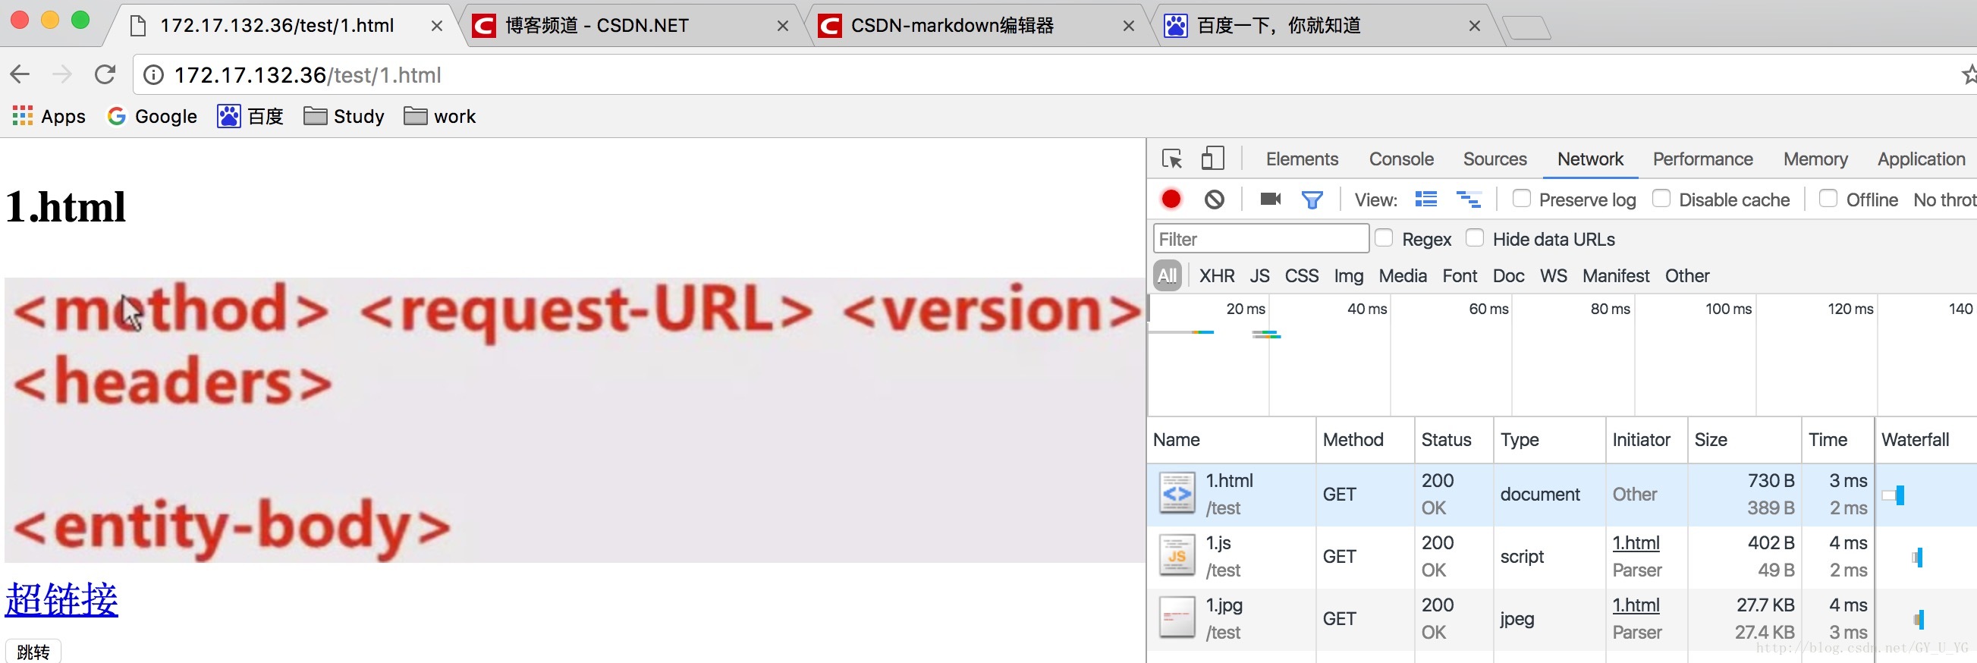Click the site info icon in address bar
1977x663 pixels.
point(154,74)
